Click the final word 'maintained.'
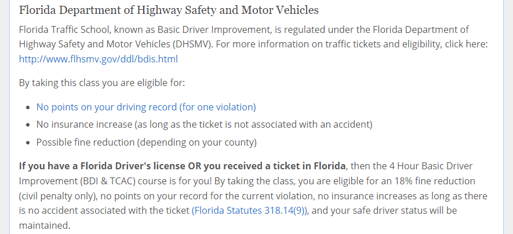Image resolution: width=513 pixels, height=234 pixels. coord(45,225)
